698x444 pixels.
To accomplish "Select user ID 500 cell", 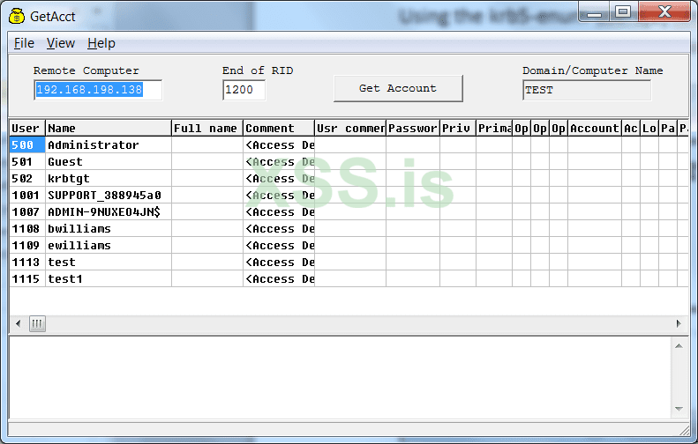I will pyautogui.click(x=27, y=144).
